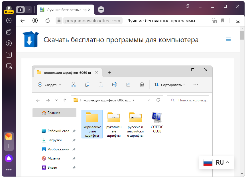This screenshot has height=178, width=246.
Task: Open sidebar more options three dots
Action: point(9,170)
